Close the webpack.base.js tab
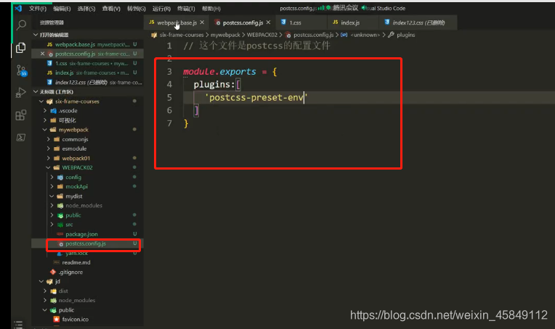 coord(202,22)
